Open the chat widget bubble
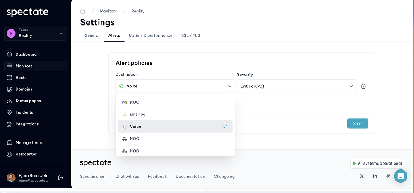Image resolution: width=414 pixels, height=193 pixels. coord(400,176)
